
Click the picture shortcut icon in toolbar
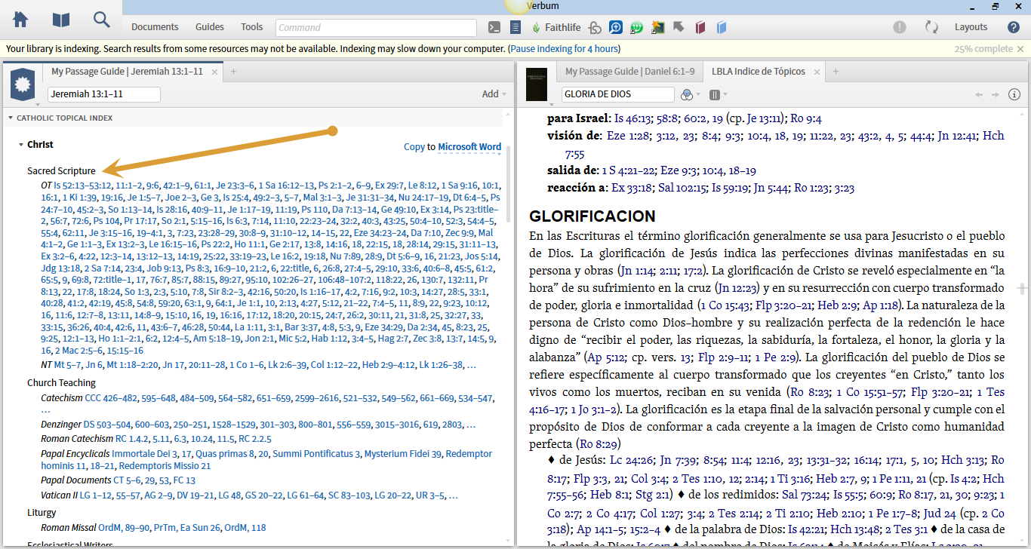click(x=657, y=28)
